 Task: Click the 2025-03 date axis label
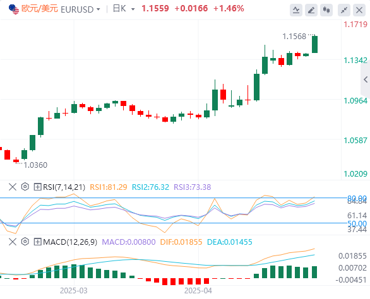(x=74, y=291)
